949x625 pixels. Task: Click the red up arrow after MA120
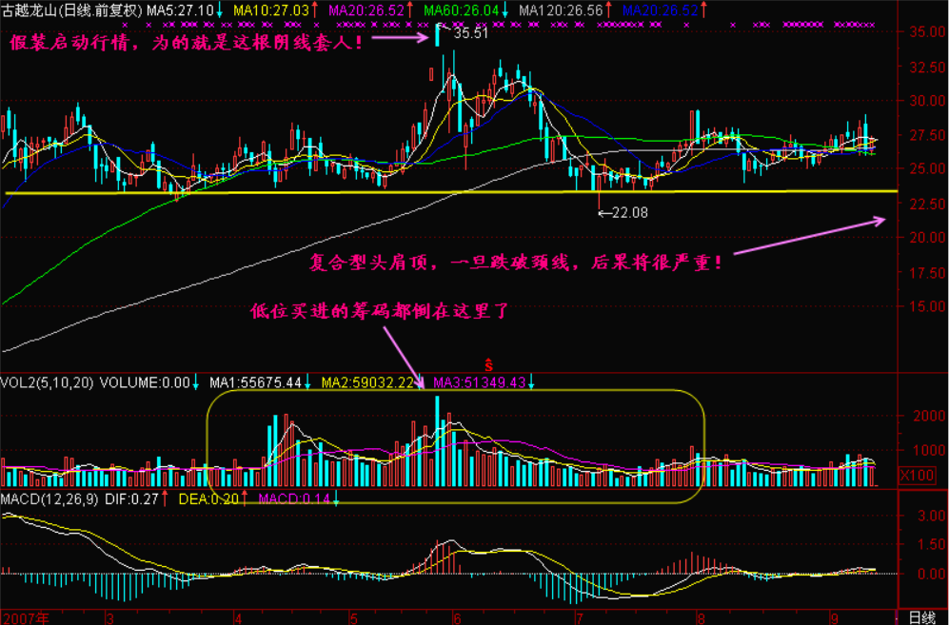coord(611,10)
